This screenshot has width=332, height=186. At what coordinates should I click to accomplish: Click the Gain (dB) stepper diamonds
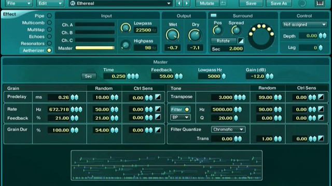tap(270, 76)
